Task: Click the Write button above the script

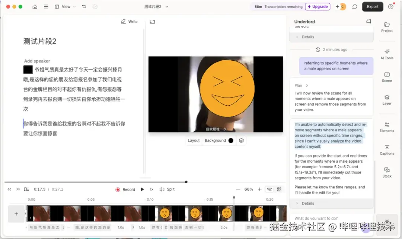Action: point(129,21)
